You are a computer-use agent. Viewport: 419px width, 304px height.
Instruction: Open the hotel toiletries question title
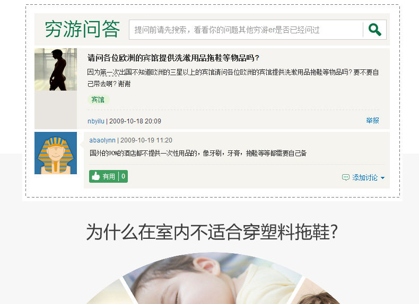coord(173,58)
